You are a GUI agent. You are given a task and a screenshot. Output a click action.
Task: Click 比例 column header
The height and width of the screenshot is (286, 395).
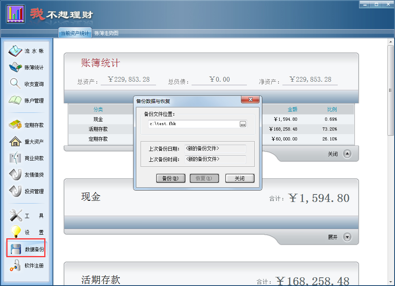332,109
